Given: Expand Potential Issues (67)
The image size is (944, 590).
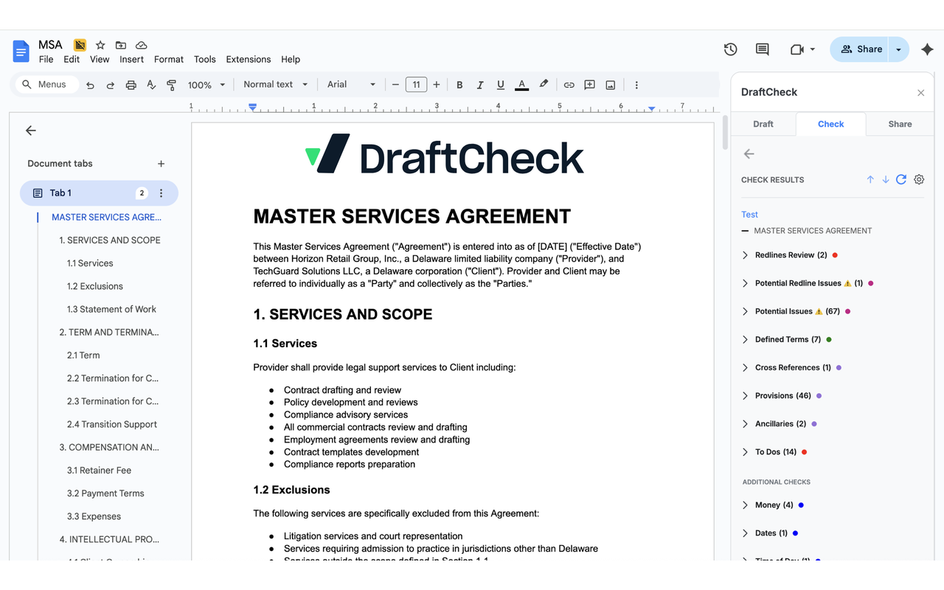Looking at the screenshot, I should tap(745, 311).
